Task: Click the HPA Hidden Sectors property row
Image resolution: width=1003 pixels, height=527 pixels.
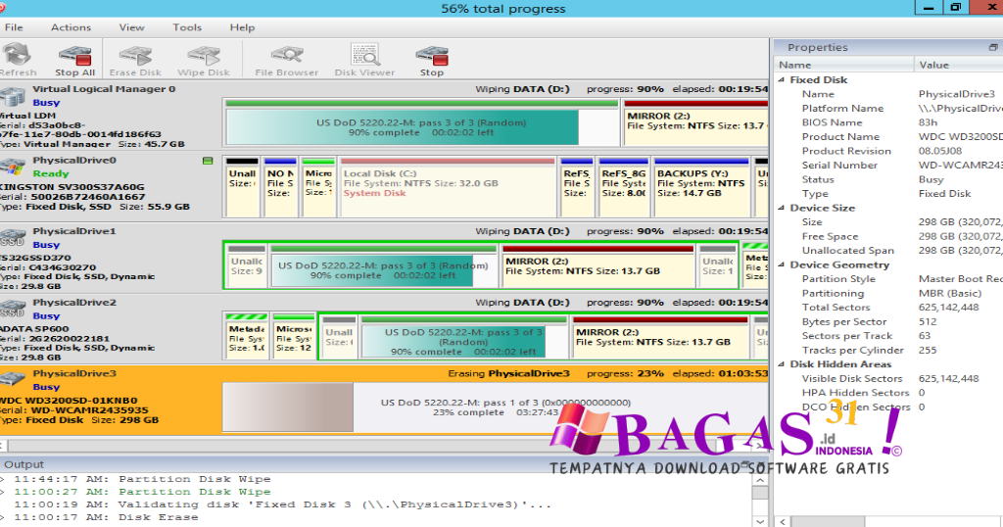Action: pyautogui.click(x=888, y=393)
